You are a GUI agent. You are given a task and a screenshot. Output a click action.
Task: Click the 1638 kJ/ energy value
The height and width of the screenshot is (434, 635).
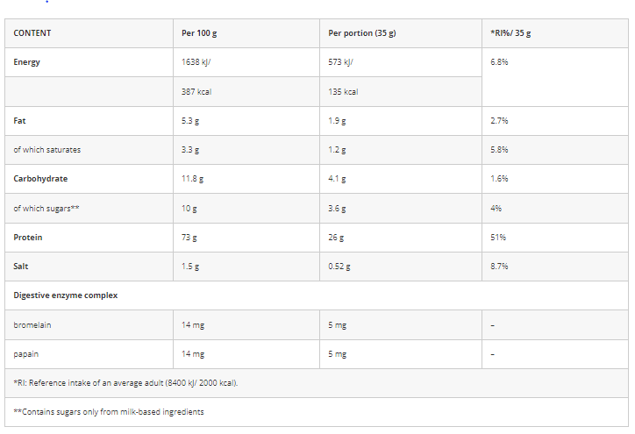(x=196, y=62)
